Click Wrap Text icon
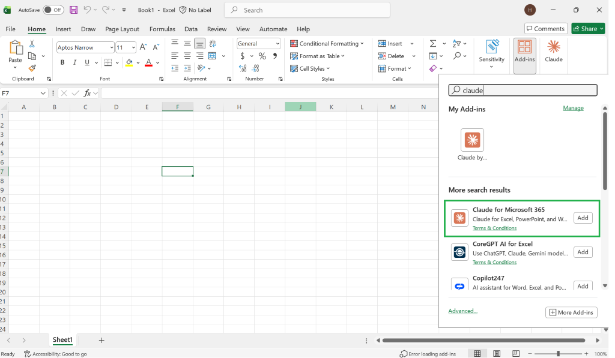Screen dimensions: 615x358 tap(213, 44)
